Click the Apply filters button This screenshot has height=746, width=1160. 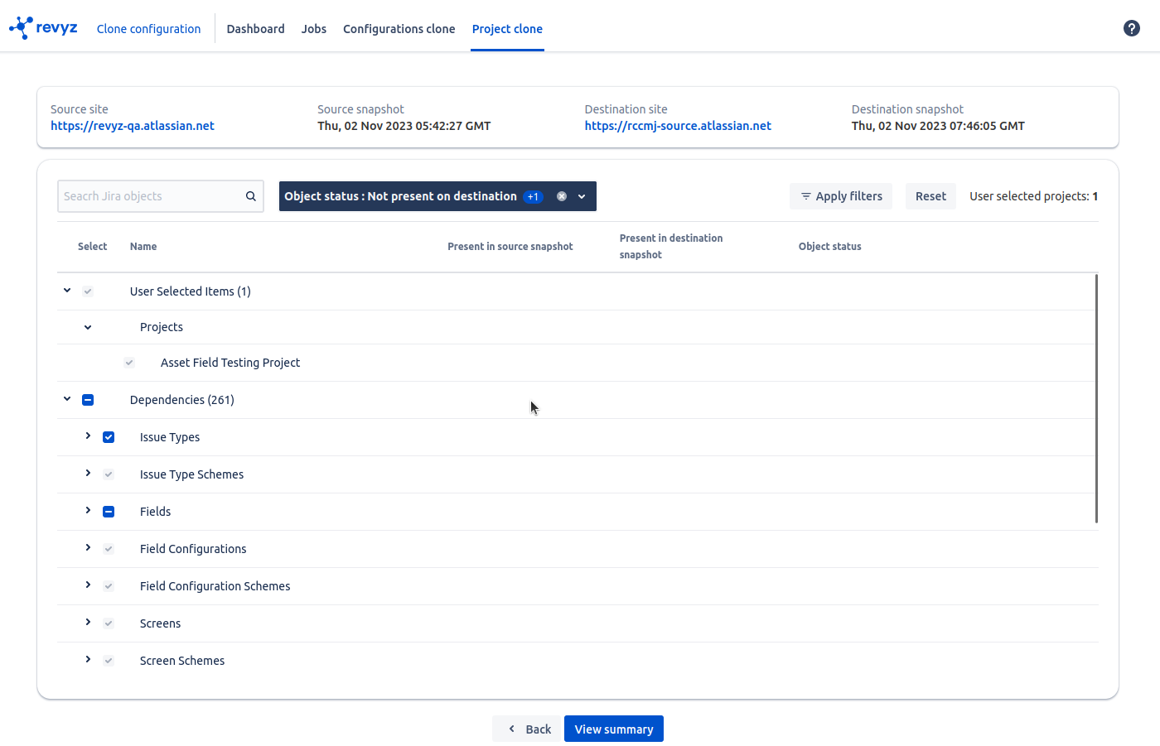pyautogui.click(x=840, y=196)
